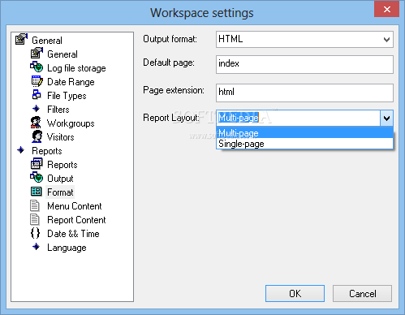Screen dimensions: 405x315
Task: Click the Reports section star icon
Action: [x=21, y=150]
